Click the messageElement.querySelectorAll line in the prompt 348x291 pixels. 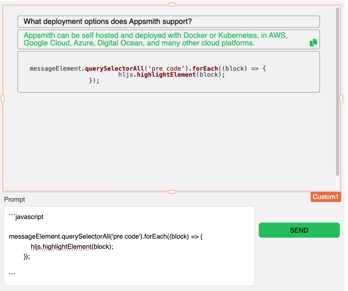point(106,237)
